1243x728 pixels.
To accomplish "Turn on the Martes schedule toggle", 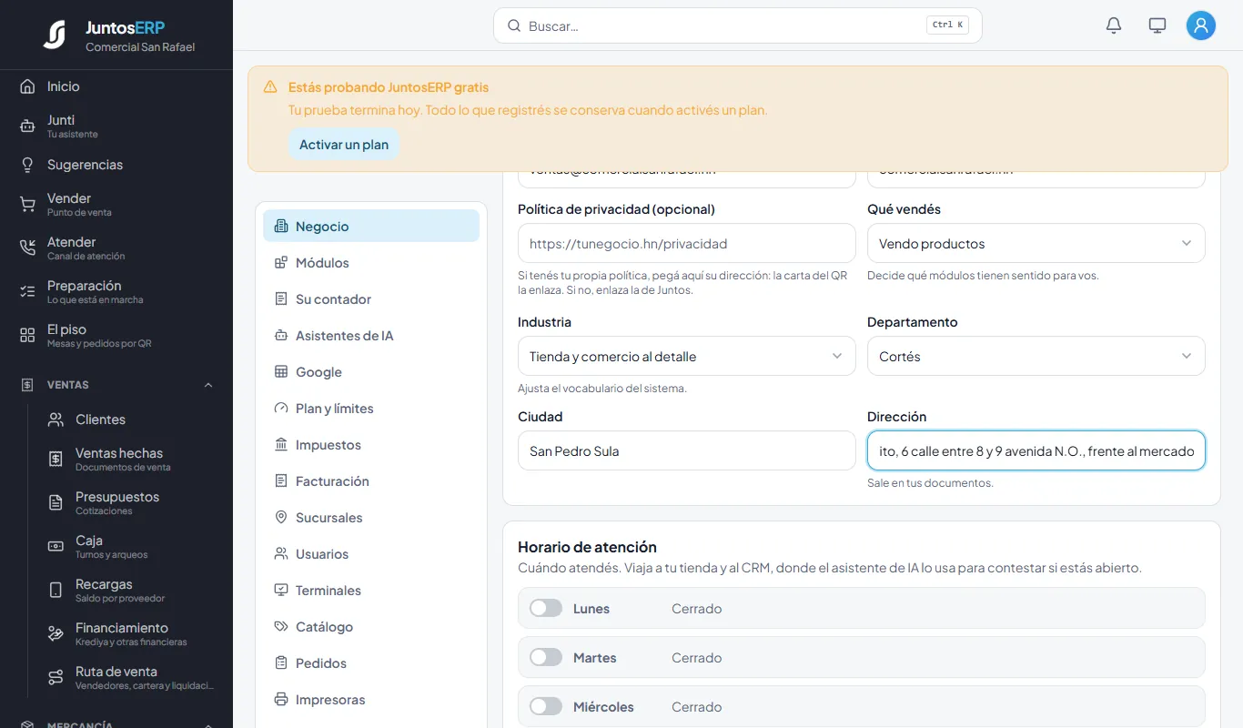I will pos(546,657).
